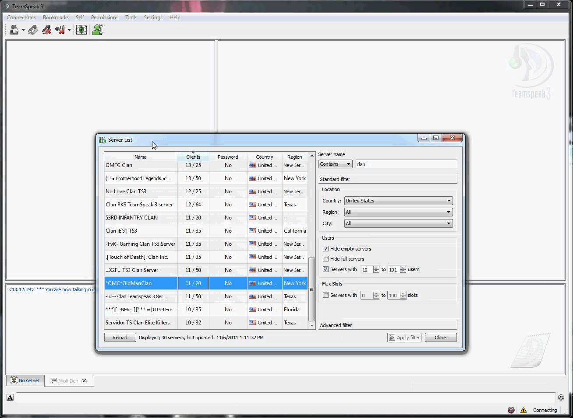Click the US flag in =X2F= TS3 Clan row

252,270
